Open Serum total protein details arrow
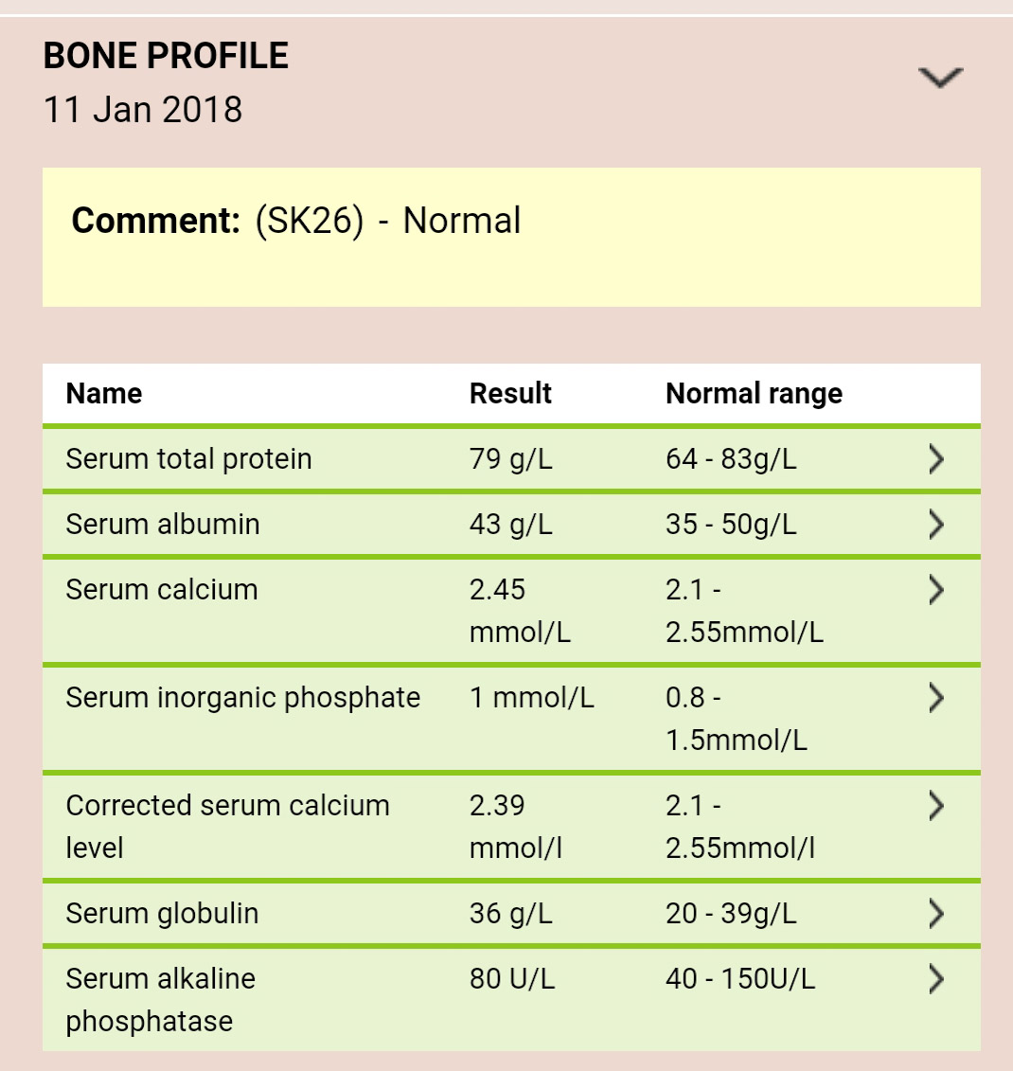Screen dimensions: 1013x1071 click(936, 459)
